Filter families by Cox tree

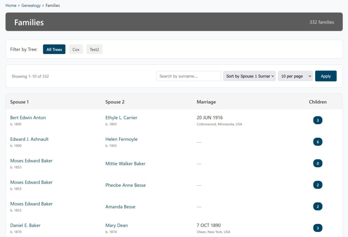[76, 49]
